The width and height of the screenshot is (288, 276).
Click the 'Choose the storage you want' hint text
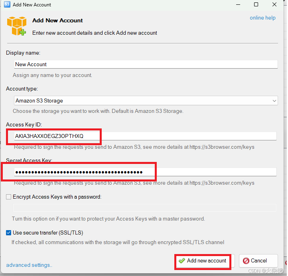pos(98,111)
